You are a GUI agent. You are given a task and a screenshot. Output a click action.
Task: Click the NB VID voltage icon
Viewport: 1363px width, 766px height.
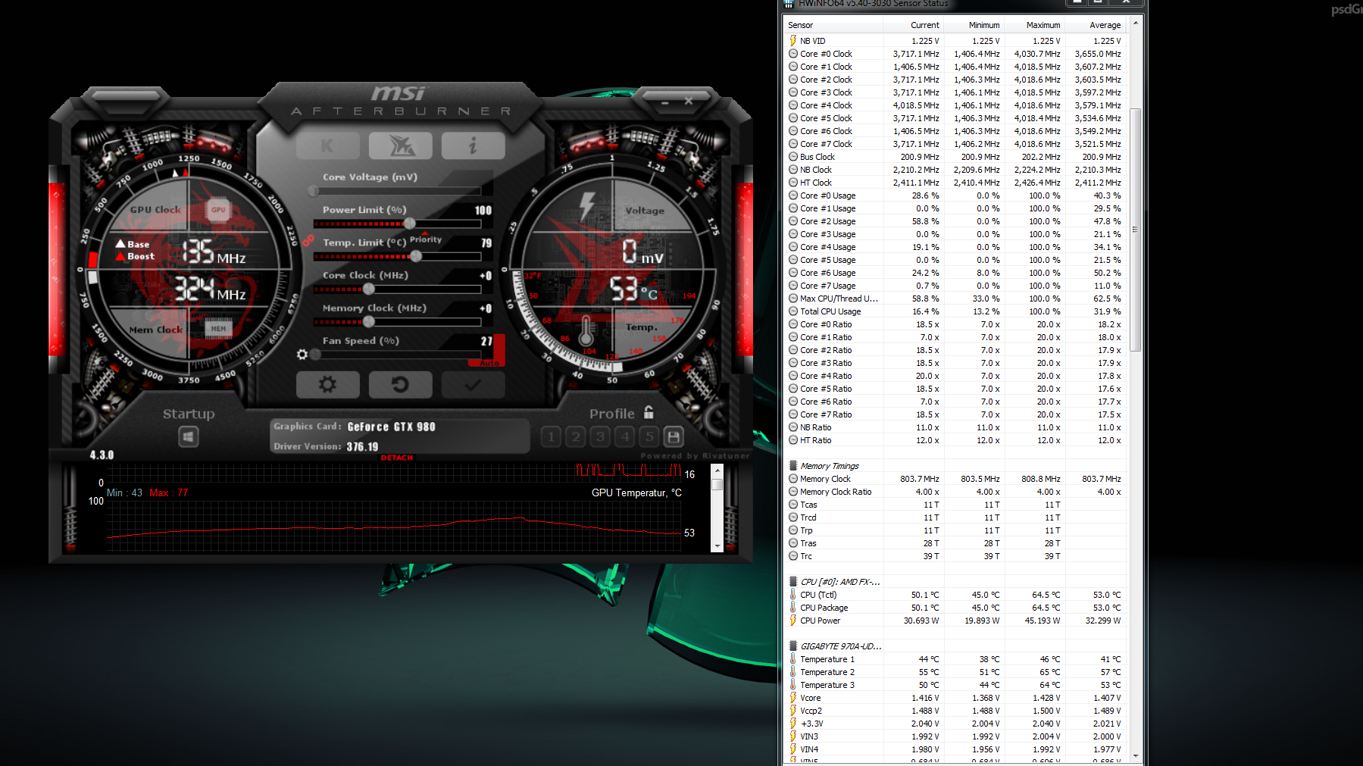(x=793, y=41)
